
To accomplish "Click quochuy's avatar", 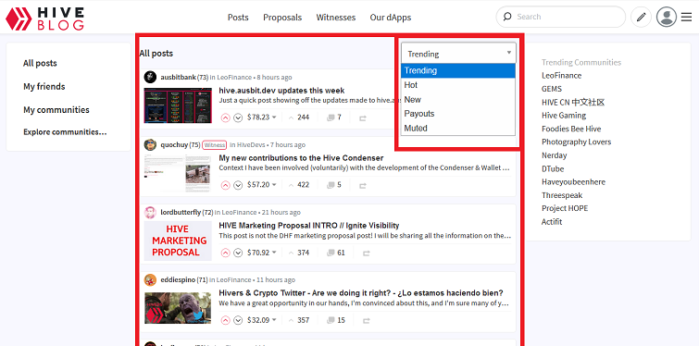I will point(150,144).
